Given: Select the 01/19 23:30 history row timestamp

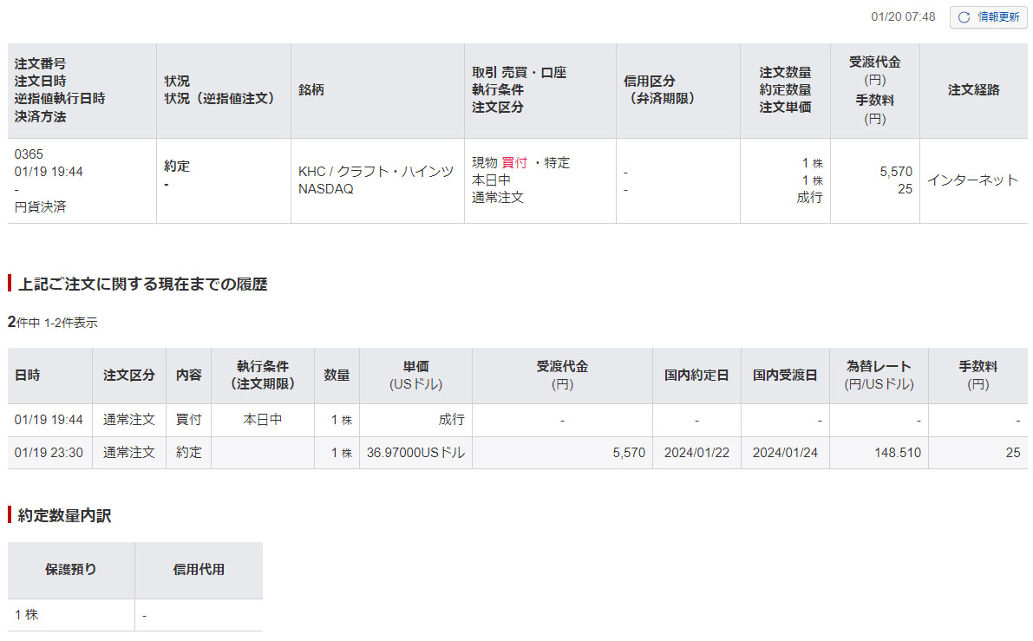Looking at the screenshot, I should coord(49,453).
